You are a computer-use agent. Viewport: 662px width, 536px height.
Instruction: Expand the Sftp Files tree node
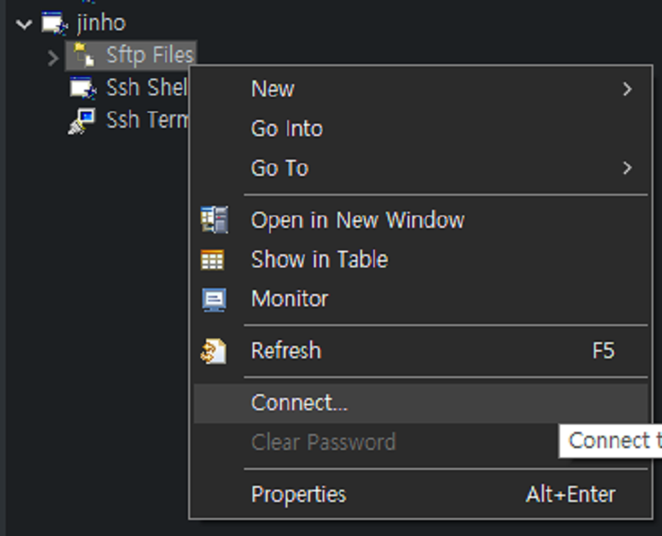click(x=53, y=58)
